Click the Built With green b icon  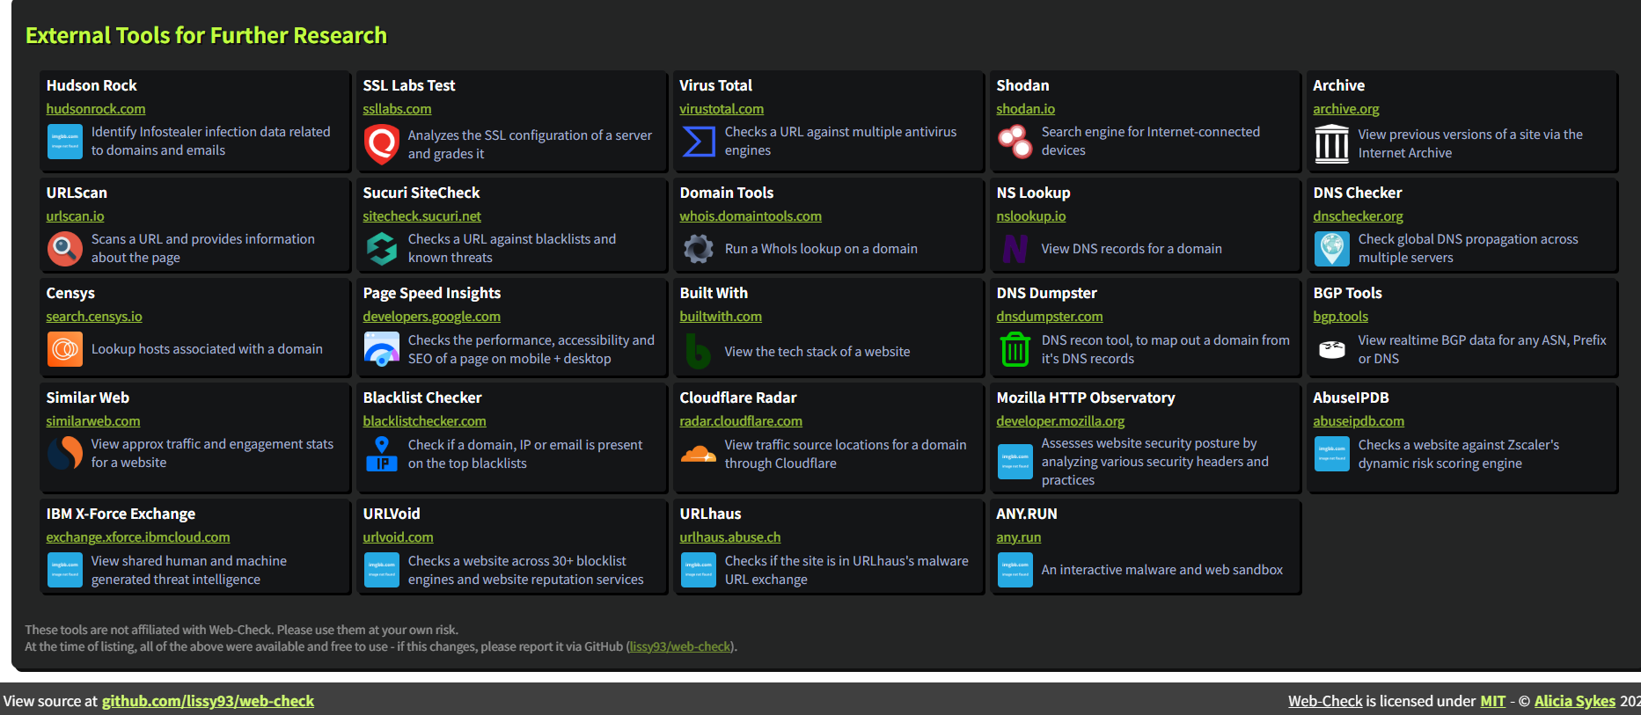point(699,352)
